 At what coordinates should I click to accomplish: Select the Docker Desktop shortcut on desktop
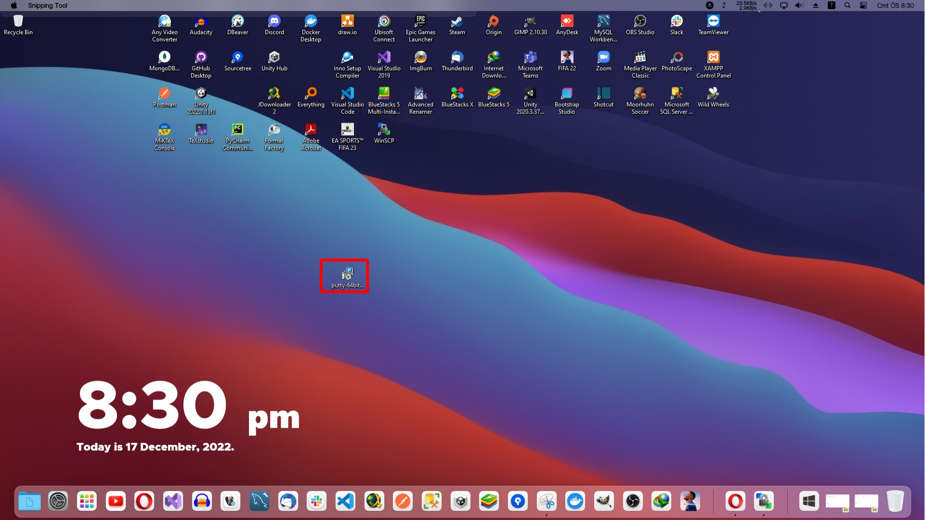click(311, 29)
